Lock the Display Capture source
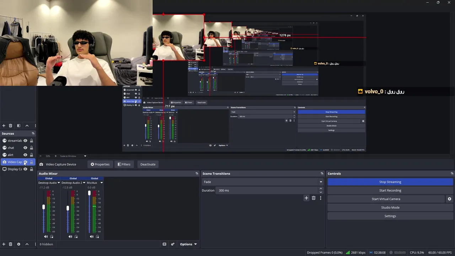The image size is (455, 256). coord(31,169)
